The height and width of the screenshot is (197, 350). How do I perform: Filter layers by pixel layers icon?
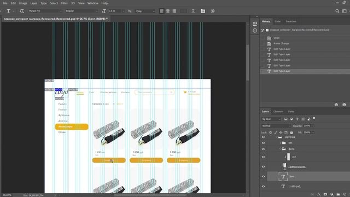pos(285,119)
